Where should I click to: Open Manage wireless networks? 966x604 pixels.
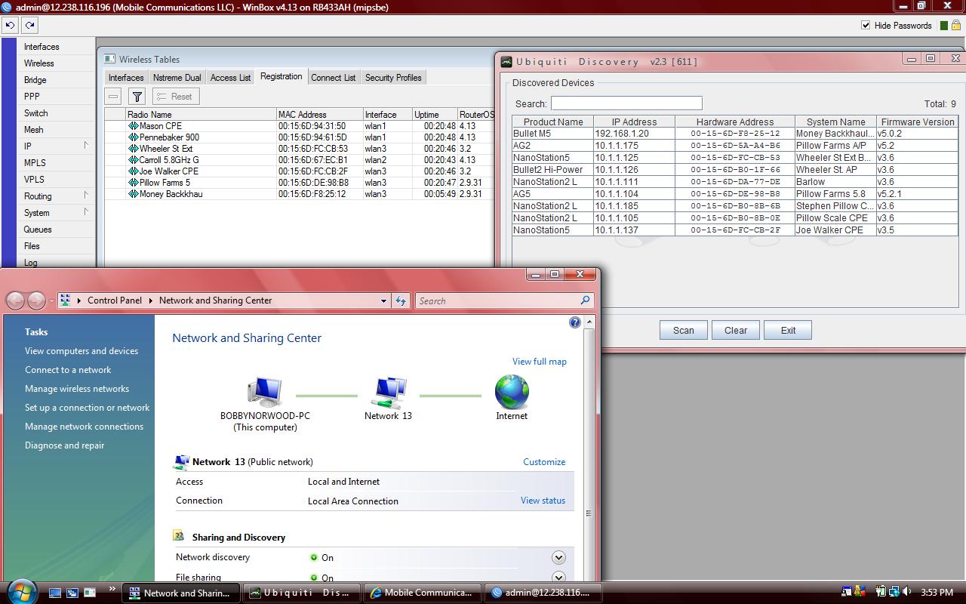pyautogui.click(x=77, y=389)
